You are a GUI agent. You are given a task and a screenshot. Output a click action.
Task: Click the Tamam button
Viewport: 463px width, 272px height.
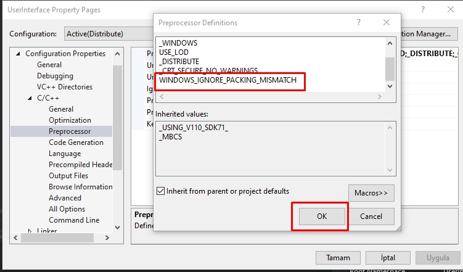pos(338,258)
